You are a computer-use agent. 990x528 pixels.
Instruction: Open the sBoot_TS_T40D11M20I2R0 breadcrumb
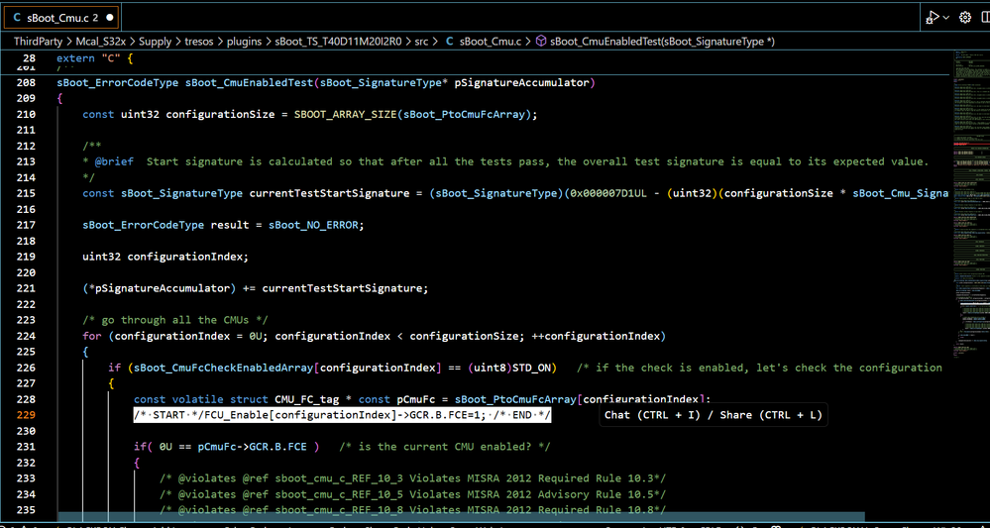point(338,42)
